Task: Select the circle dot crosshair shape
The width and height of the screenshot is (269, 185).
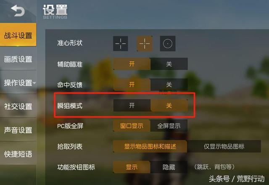Action: click(x=168, y=43)
